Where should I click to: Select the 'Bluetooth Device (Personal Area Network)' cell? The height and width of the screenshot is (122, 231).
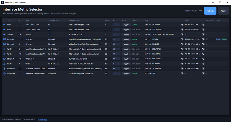click(85, 69)
